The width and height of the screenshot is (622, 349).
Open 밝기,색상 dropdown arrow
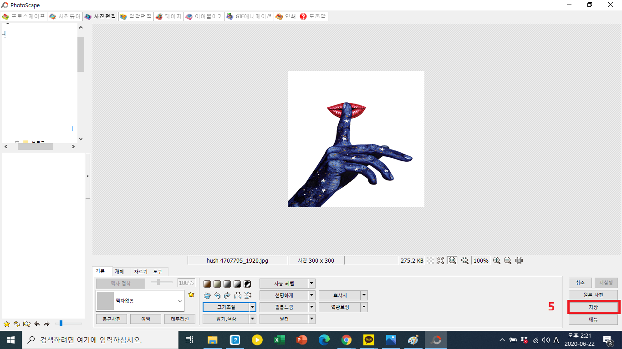252,319
